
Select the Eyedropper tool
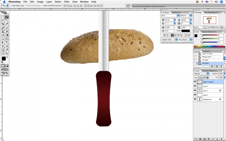[x=7, y=50]
